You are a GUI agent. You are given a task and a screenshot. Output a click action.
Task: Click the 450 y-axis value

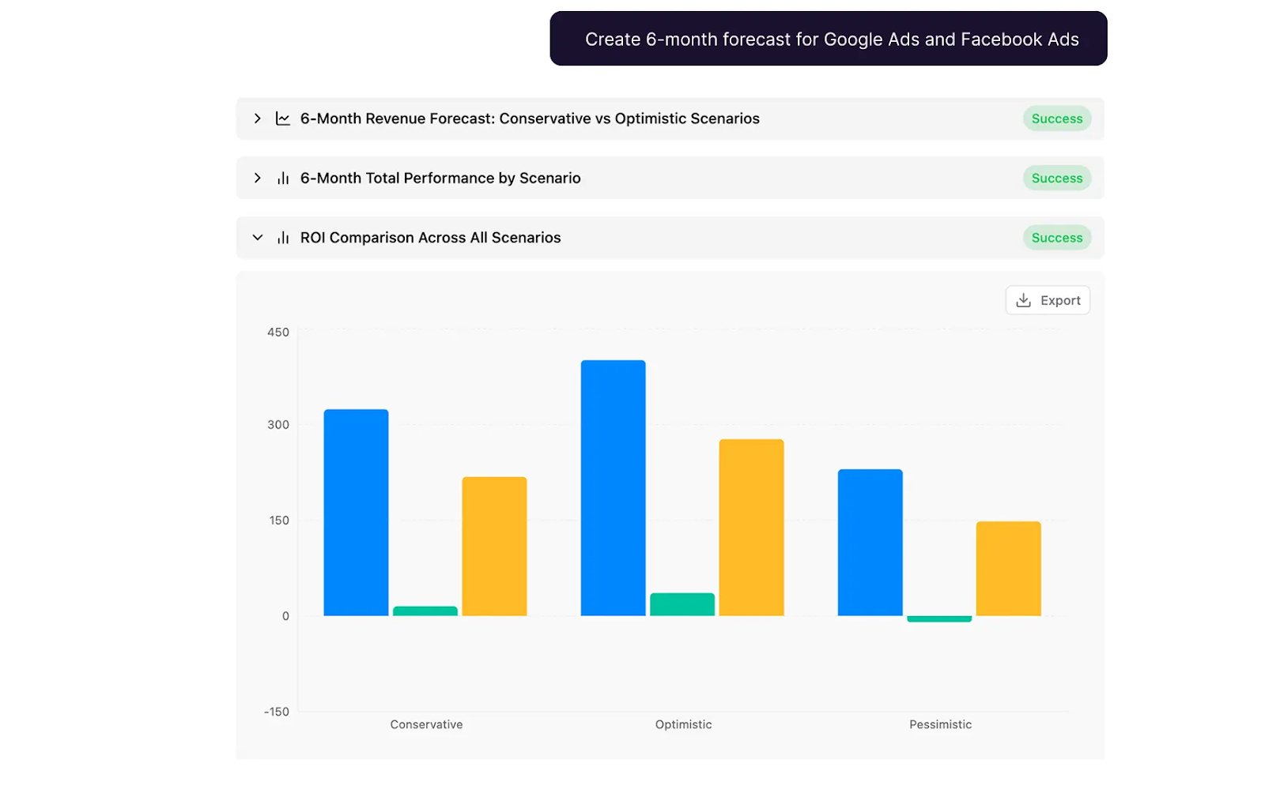(278, 333)
